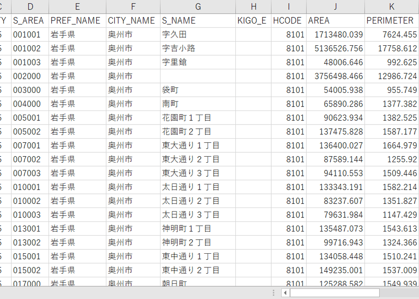Click the AREA header cell

point(336,20)
